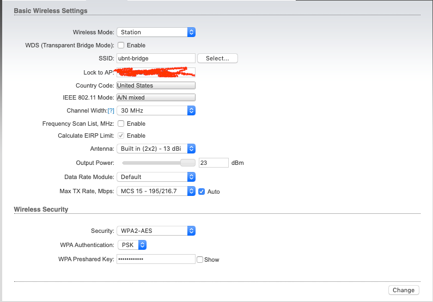Open the Antenna selection dropdown
Image resolution: width=433 pixels, height=302 pixels.
[x=156, y=149]
